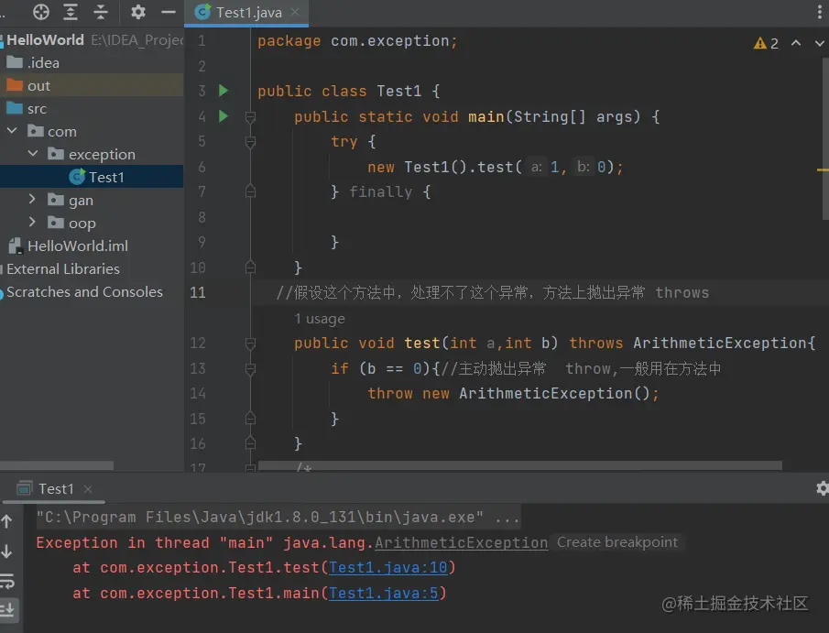
Task: Switch to the Test1.java editor tab
Action: coord(246,12)
